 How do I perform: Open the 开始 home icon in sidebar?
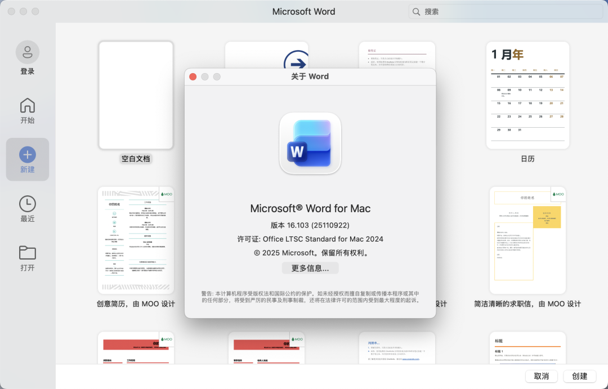click(28, 105)
